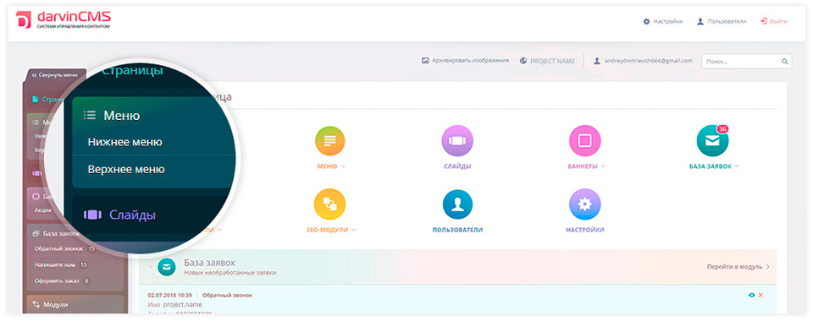Click Архивировать изображения link
The image size is (813, 321).
tap(465, 61)
